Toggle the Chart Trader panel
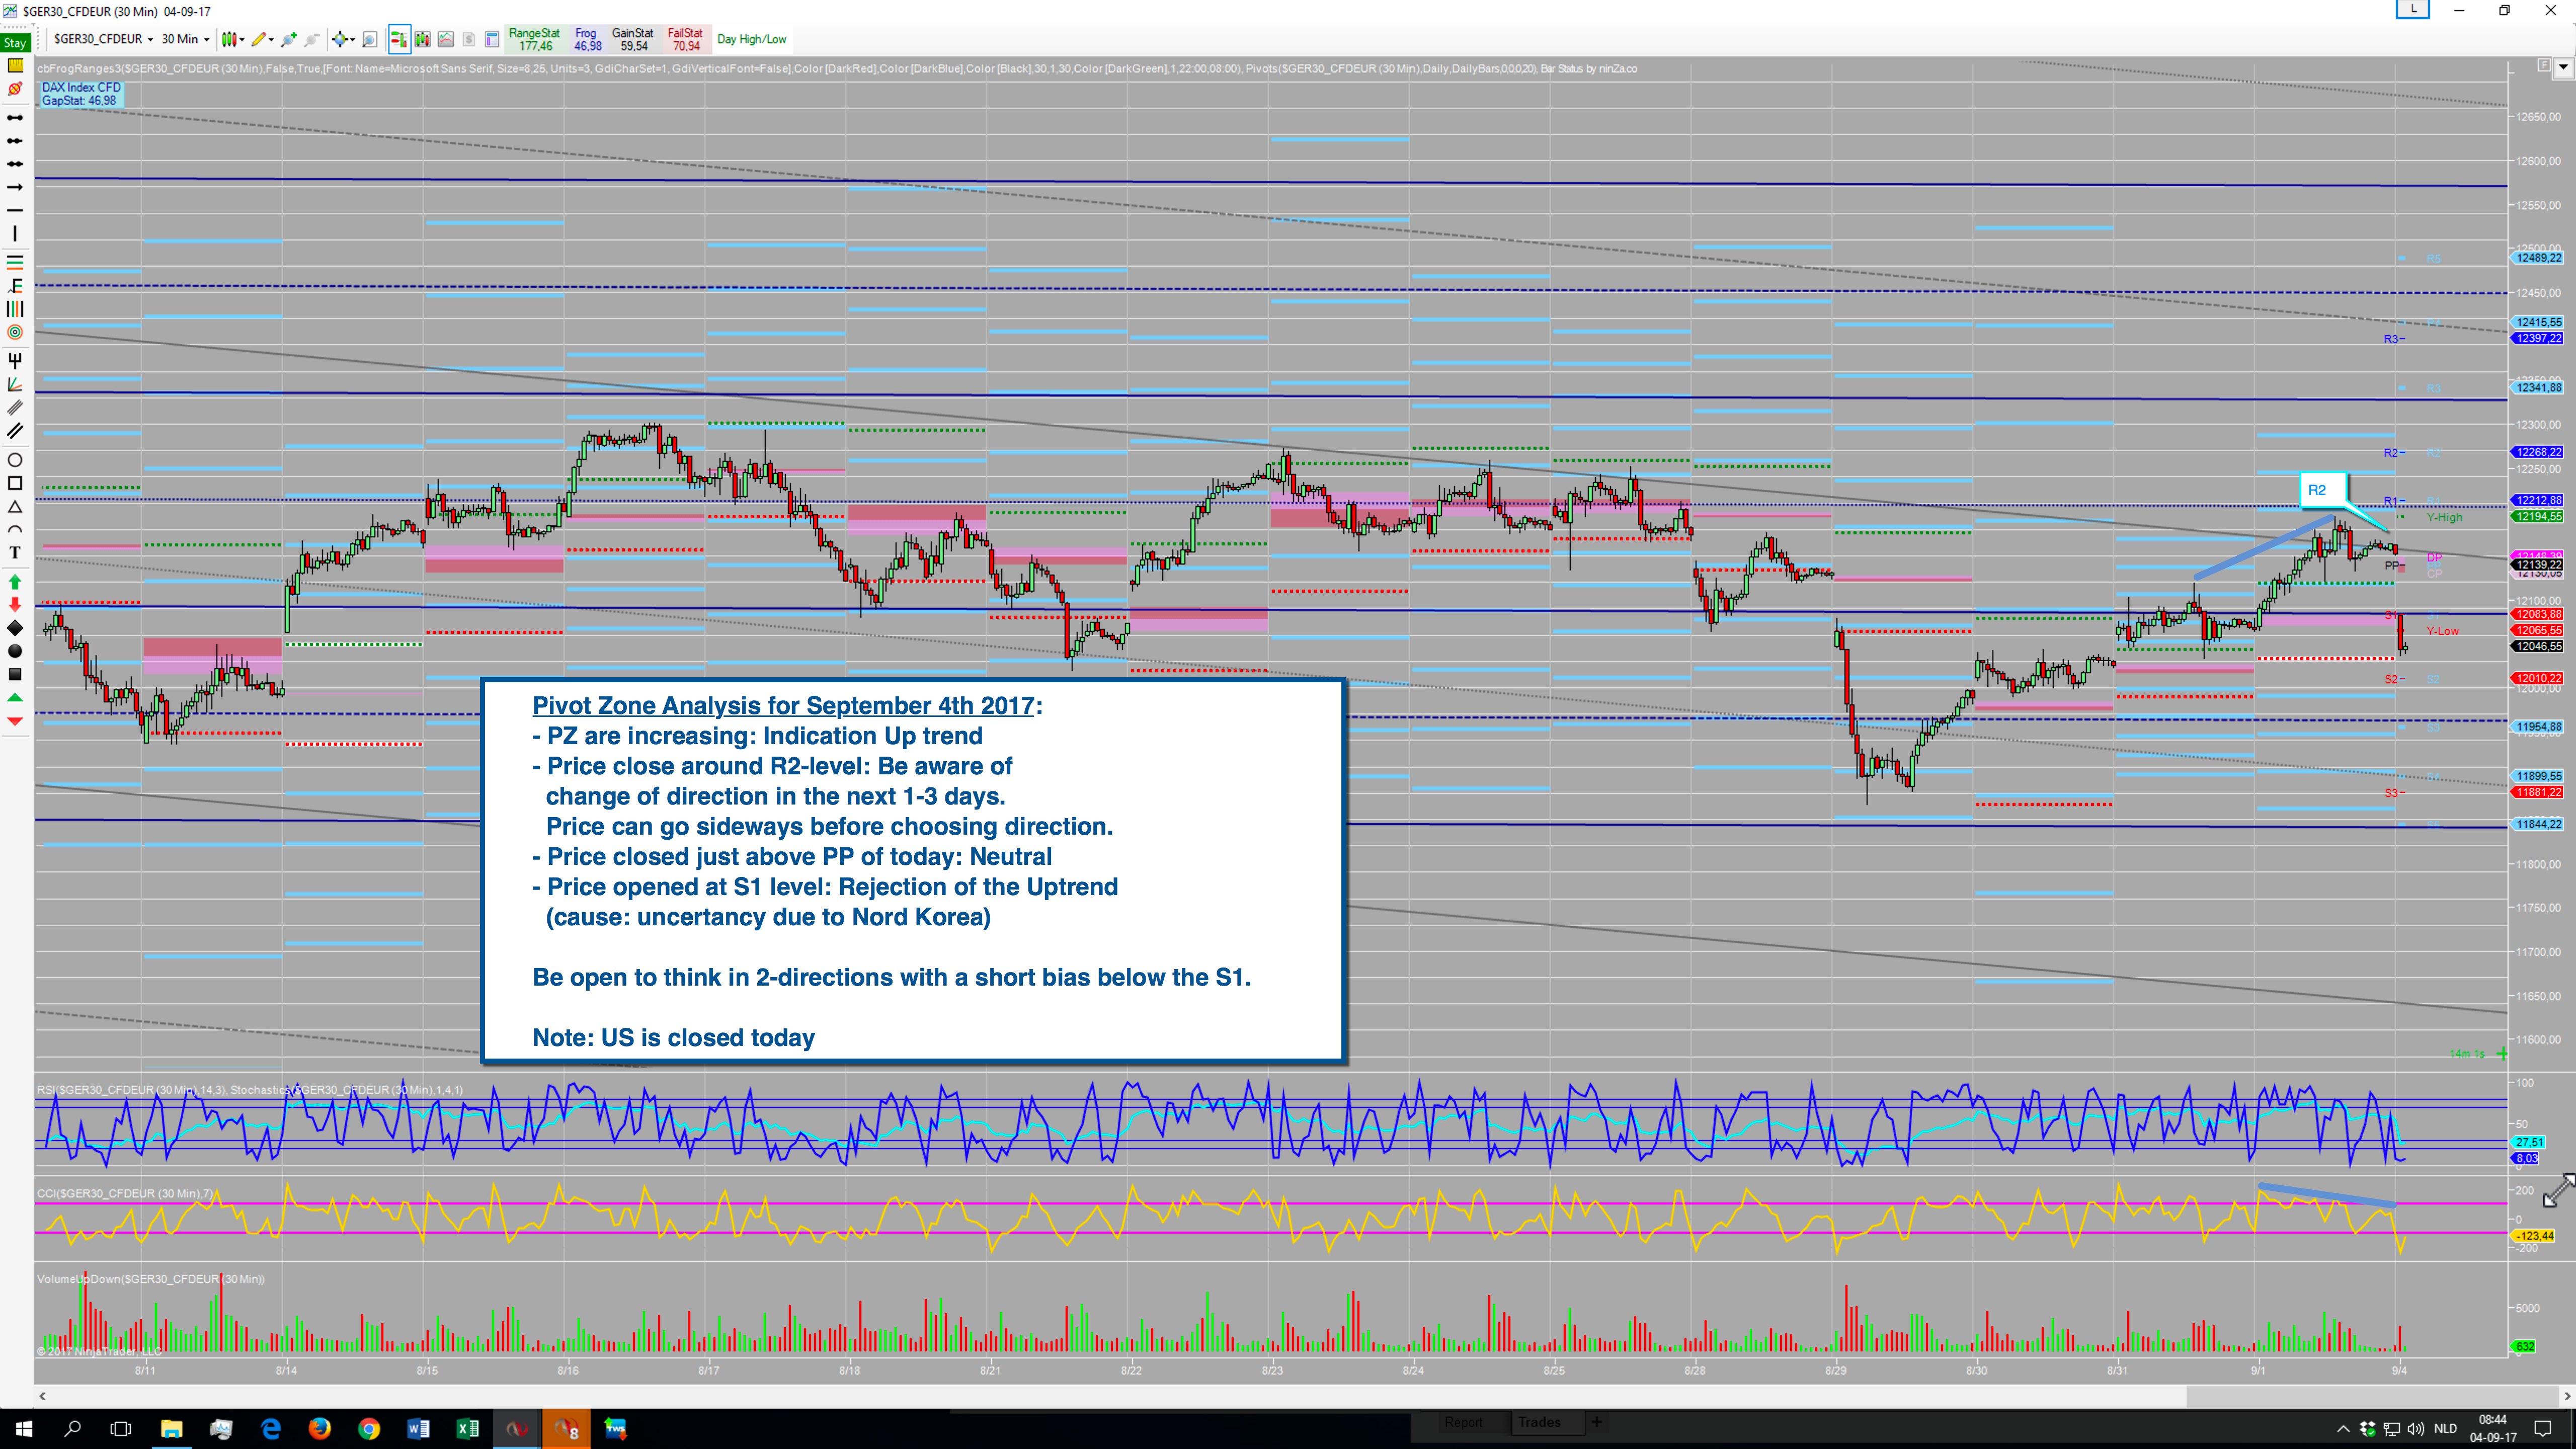2576x1449 pixels. (399, 39)
